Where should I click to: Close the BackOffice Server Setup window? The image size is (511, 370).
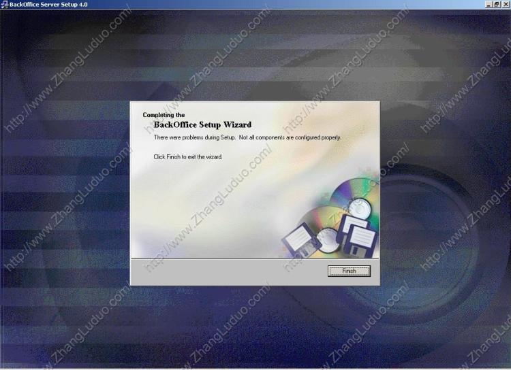[x=506, y=4]
